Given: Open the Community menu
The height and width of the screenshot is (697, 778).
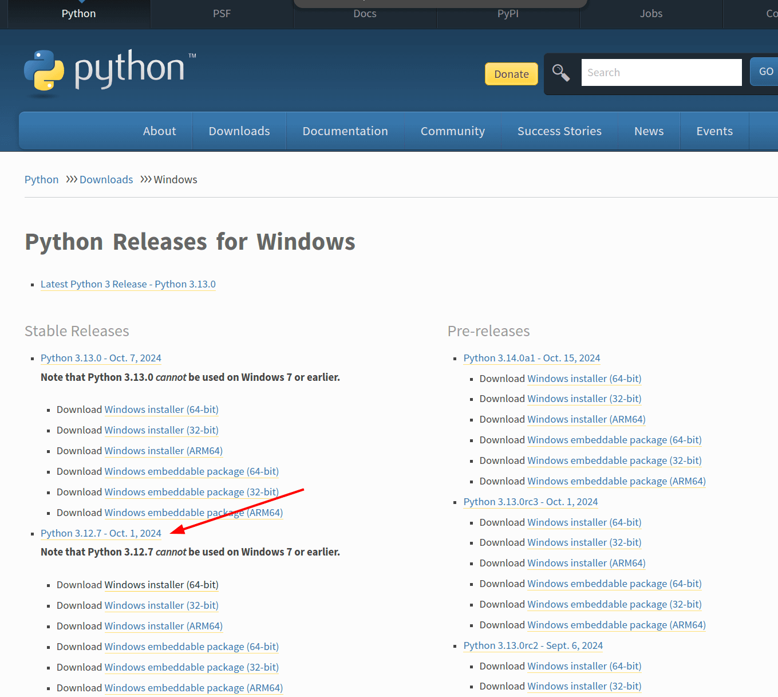Looking at the screenshot, I should (x=453, y=131).
